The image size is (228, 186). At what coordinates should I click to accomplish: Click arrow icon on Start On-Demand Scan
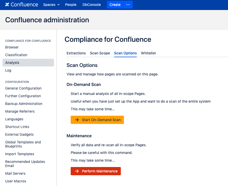click(x=77, y=120)
